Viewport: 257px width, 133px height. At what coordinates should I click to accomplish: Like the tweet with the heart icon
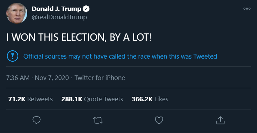point(159,120)
